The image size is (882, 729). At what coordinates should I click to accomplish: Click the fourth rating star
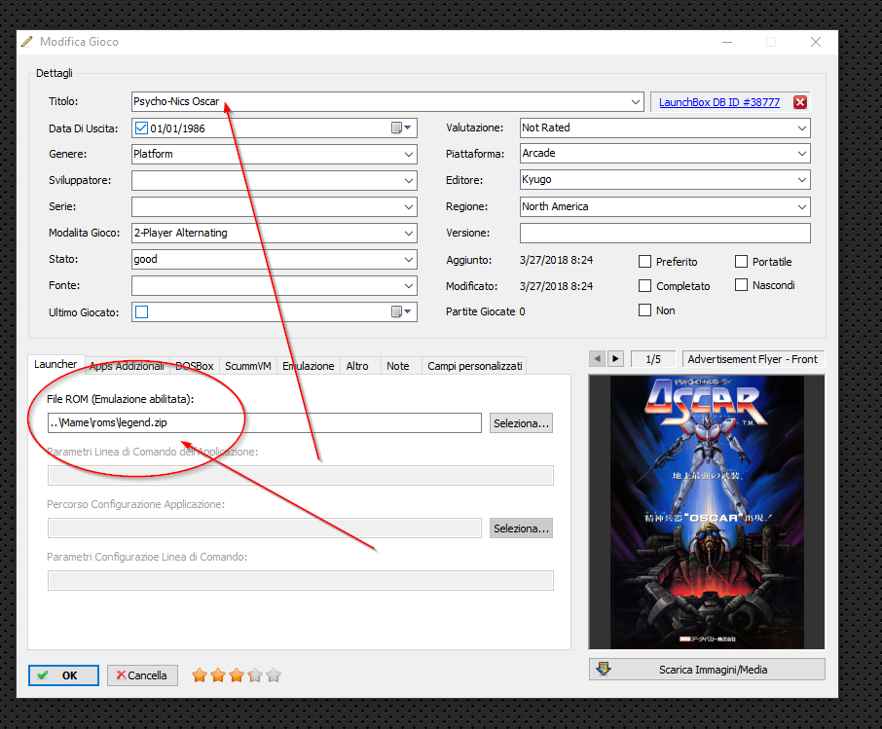coord(255,674)
